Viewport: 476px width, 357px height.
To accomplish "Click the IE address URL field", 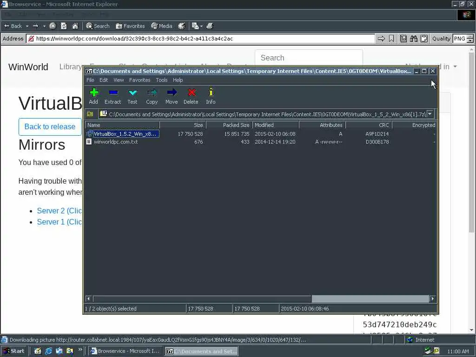I will 200,39.
